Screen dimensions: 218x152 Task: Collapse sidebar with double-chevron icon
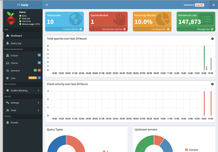(47, 5)
